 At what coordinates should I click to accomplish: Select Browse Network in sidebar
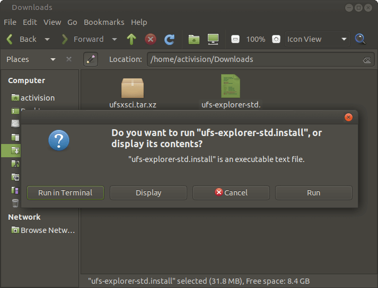pos(43,230)
